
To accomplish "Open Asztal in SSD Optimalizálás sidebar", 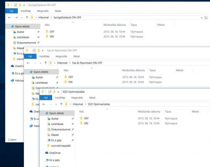I will coord(55,119).
